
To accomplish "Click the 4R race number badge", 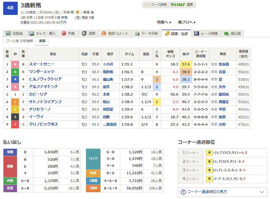I will point(10,8).
